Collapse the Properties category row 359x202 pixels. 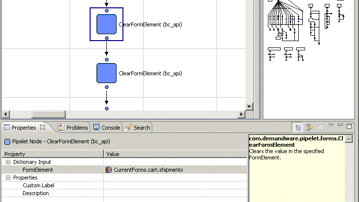8,178
